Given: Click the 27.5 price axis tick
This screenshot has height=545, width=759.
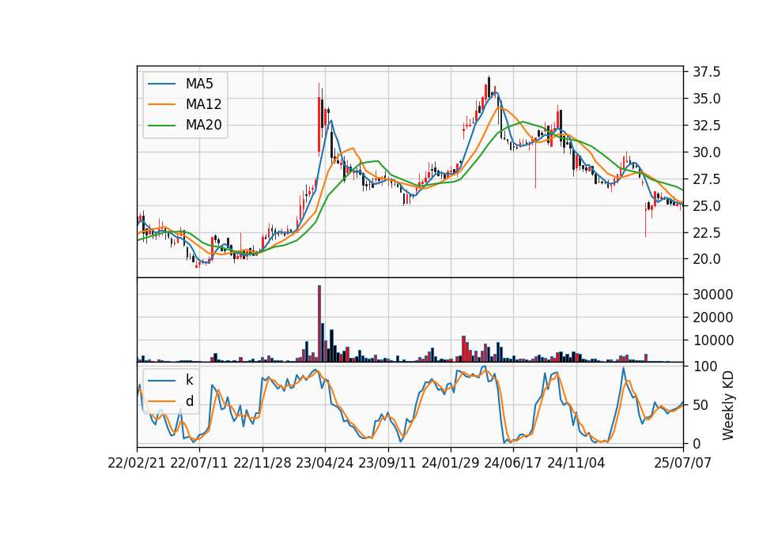Looking at the screenshot, I should point(706,179).
